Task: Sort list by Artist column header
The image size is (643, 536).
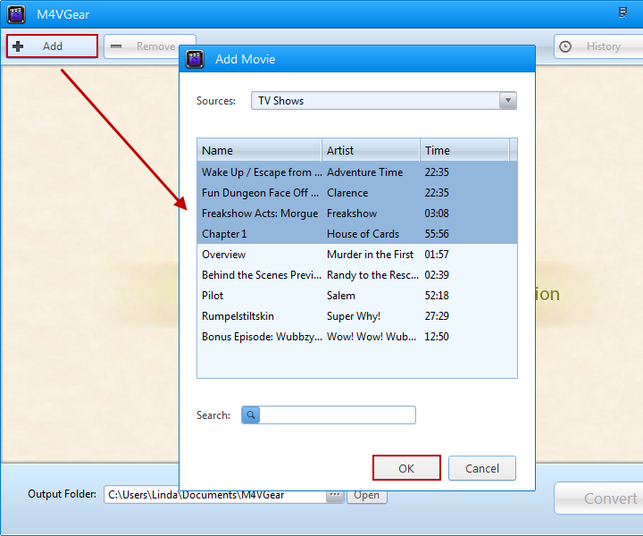Action: click(x=371, y=150)
